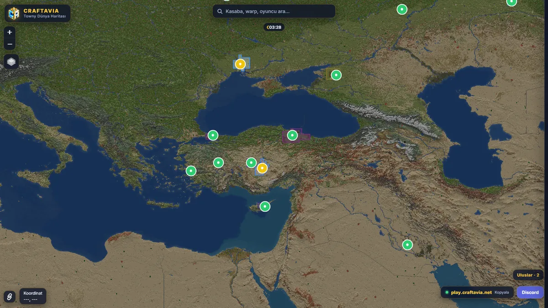Select the green marker in Iraq
Image resolution: width=548 pixels, height=308 pixels.
click(x=407, y=245)
